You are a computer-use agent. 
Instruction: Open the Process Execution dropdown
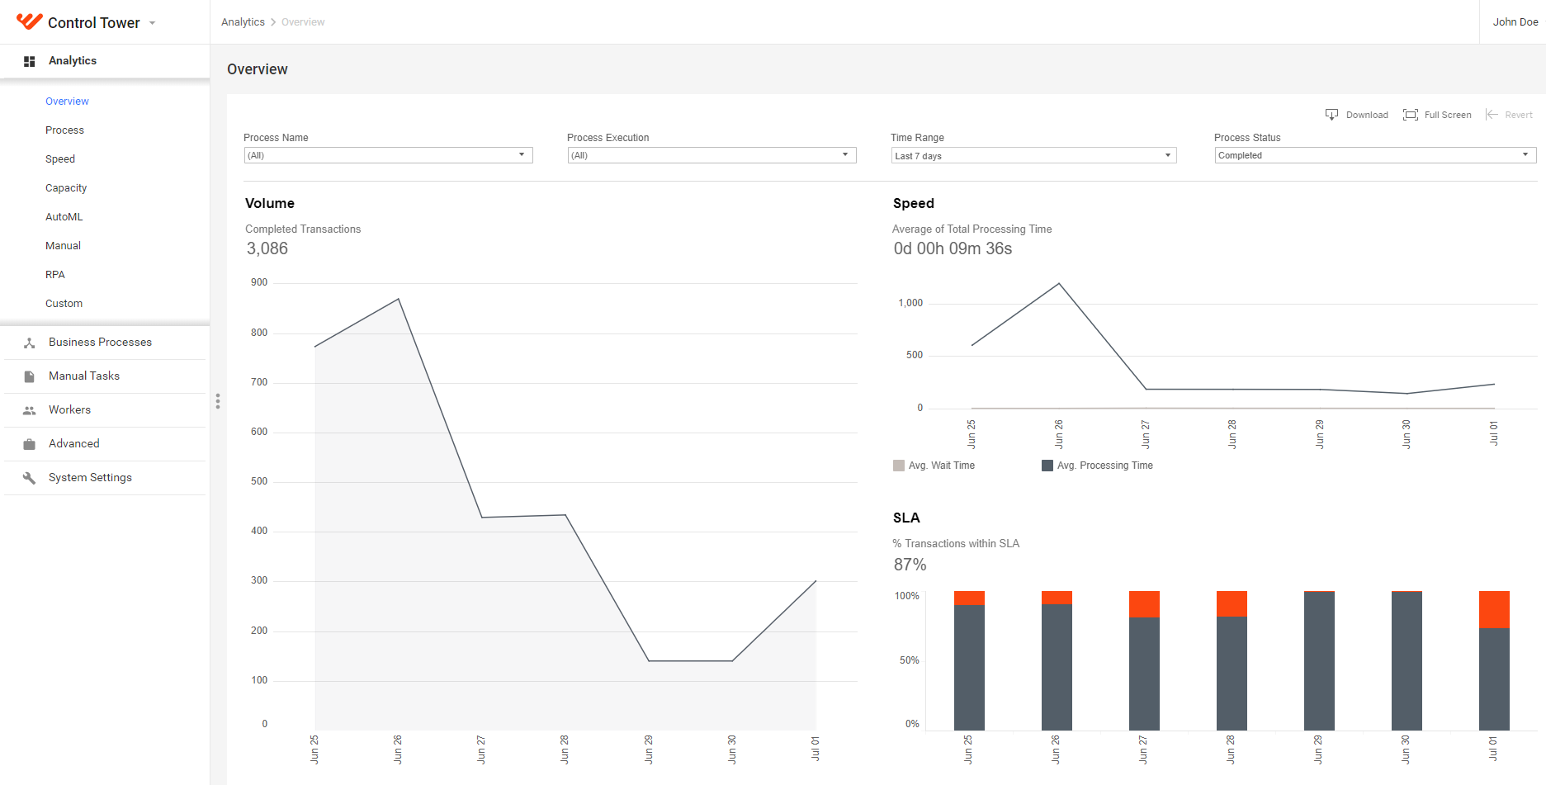point(712,155)
